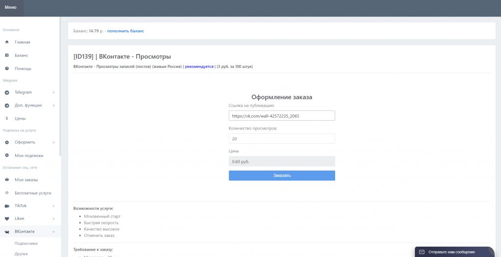The height and width of the screenshot is (257, 501).
Task: Click the sidebar vertical scrollbar
Action: point(60,86)
